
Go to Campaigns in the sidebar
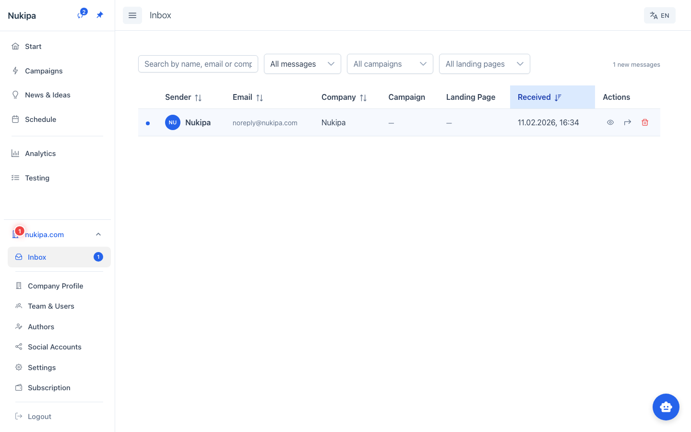click(x=44, y=71)
